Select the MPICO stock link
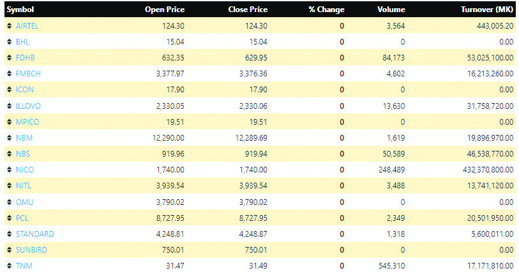 [27, 122]
